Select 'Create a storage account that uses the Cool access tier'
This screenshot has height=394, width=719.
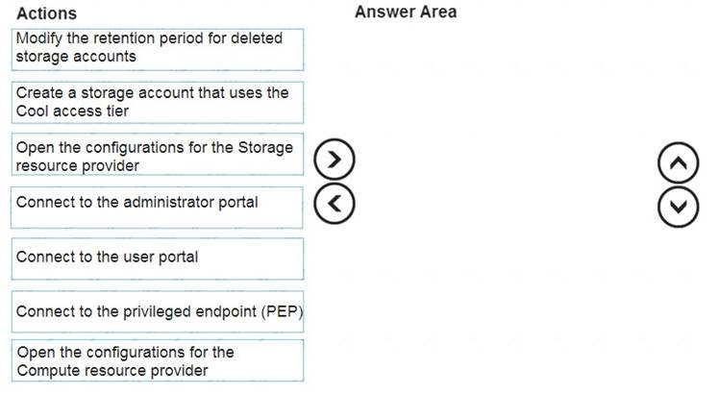(158, 102)
